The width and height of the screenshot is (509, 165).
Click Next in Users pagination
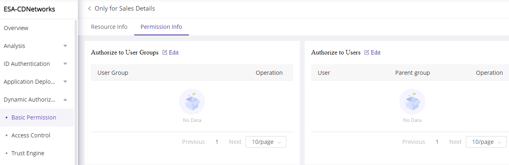pos(456,142)
